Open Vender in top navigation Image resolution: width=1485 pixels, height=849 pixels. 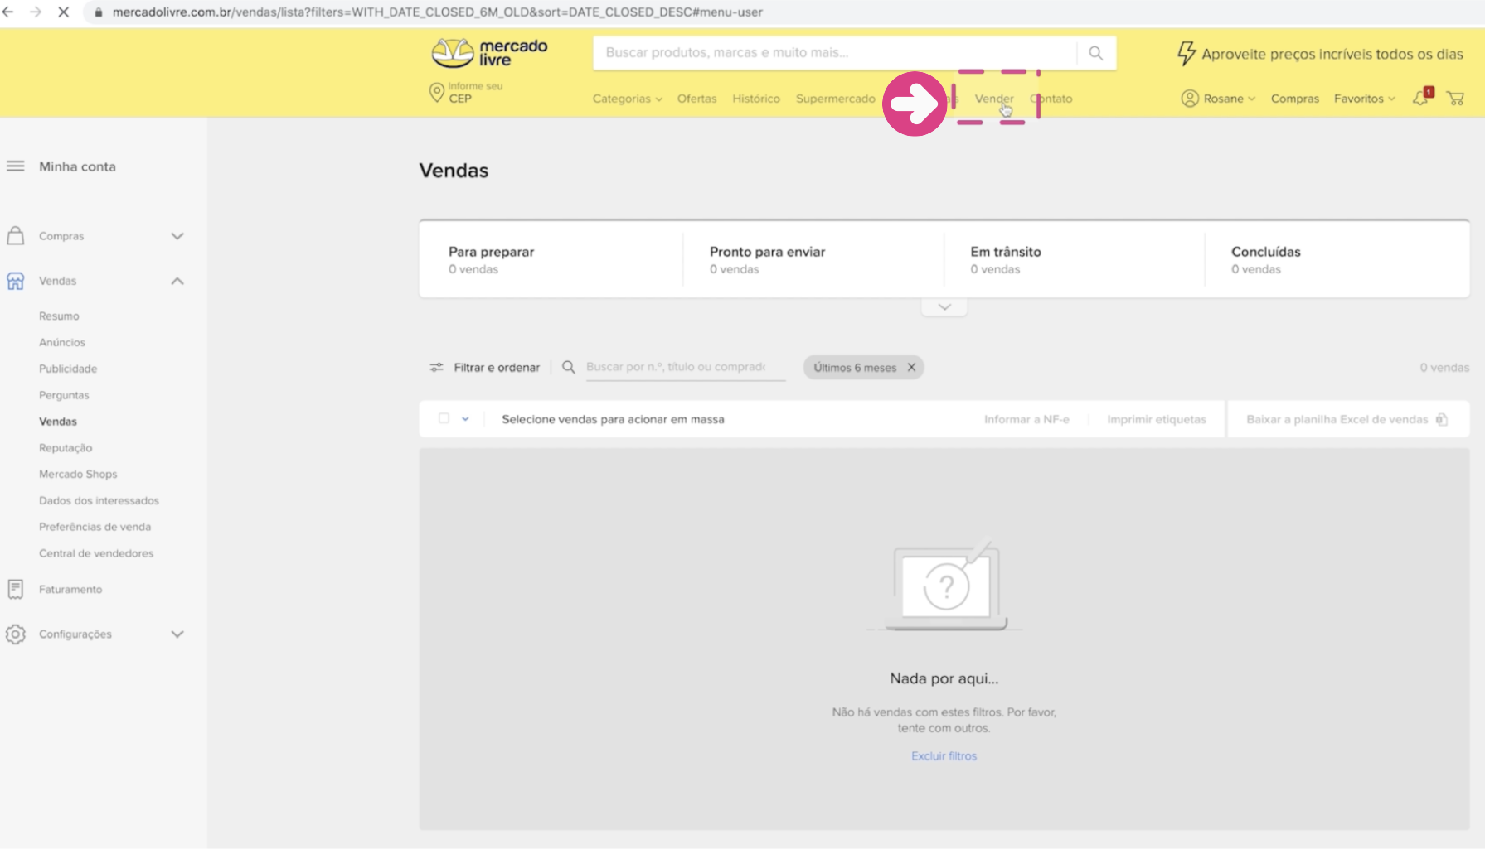coord(993,99)
